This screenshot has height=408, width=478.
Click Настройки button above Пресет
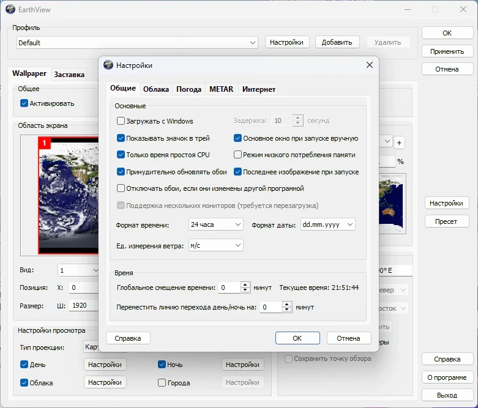point(447,203)
